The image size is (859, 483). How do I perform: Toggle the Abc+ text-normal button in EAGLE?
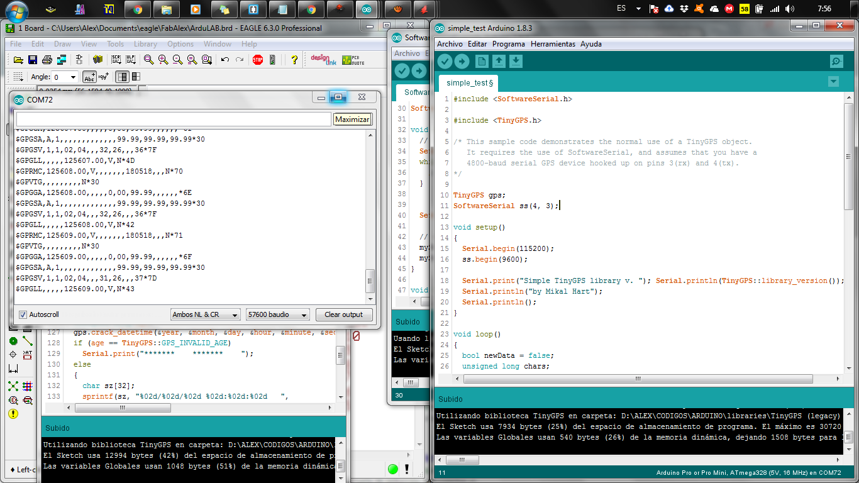(89, 77)
